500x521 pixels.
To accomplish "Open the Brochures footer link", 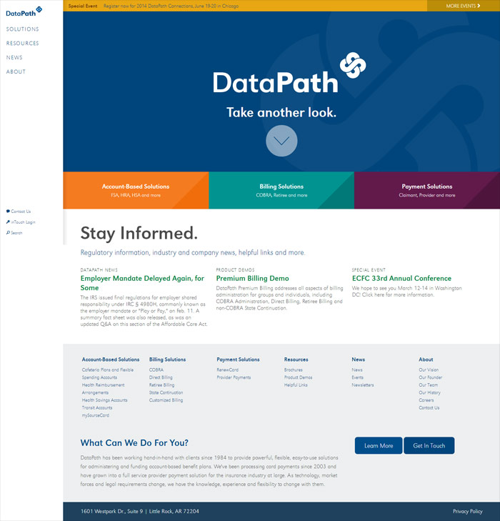I will coord(293,369).
